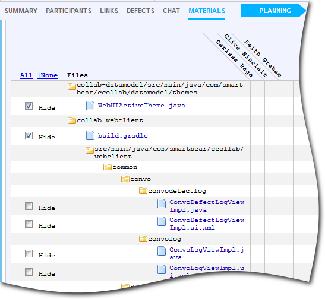Click the Keith Graham column header
Image resolution: width=325 pixels, height=299 pixels.
(263, 58)
